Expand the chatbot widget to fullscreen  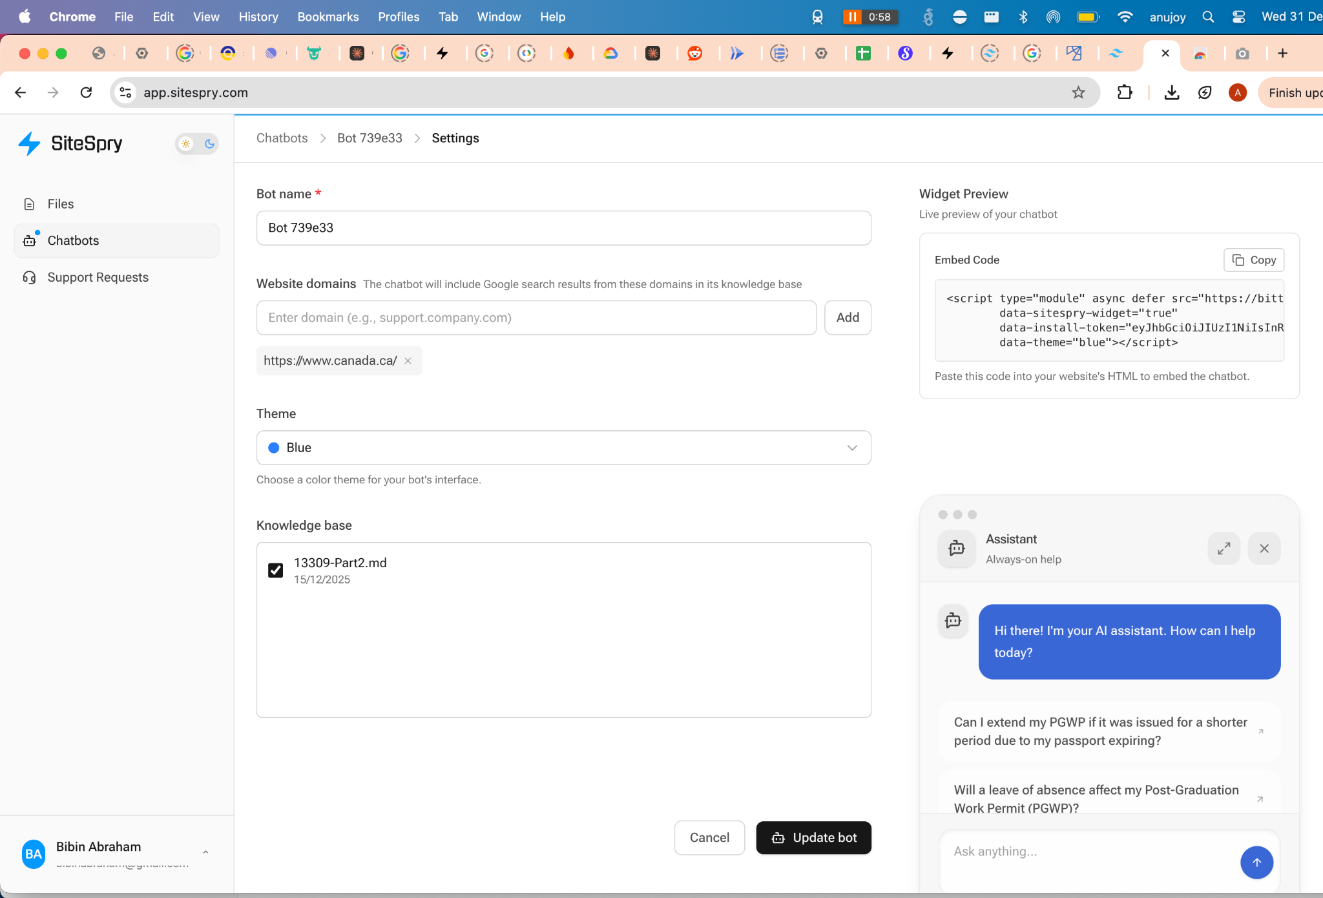1223,548
